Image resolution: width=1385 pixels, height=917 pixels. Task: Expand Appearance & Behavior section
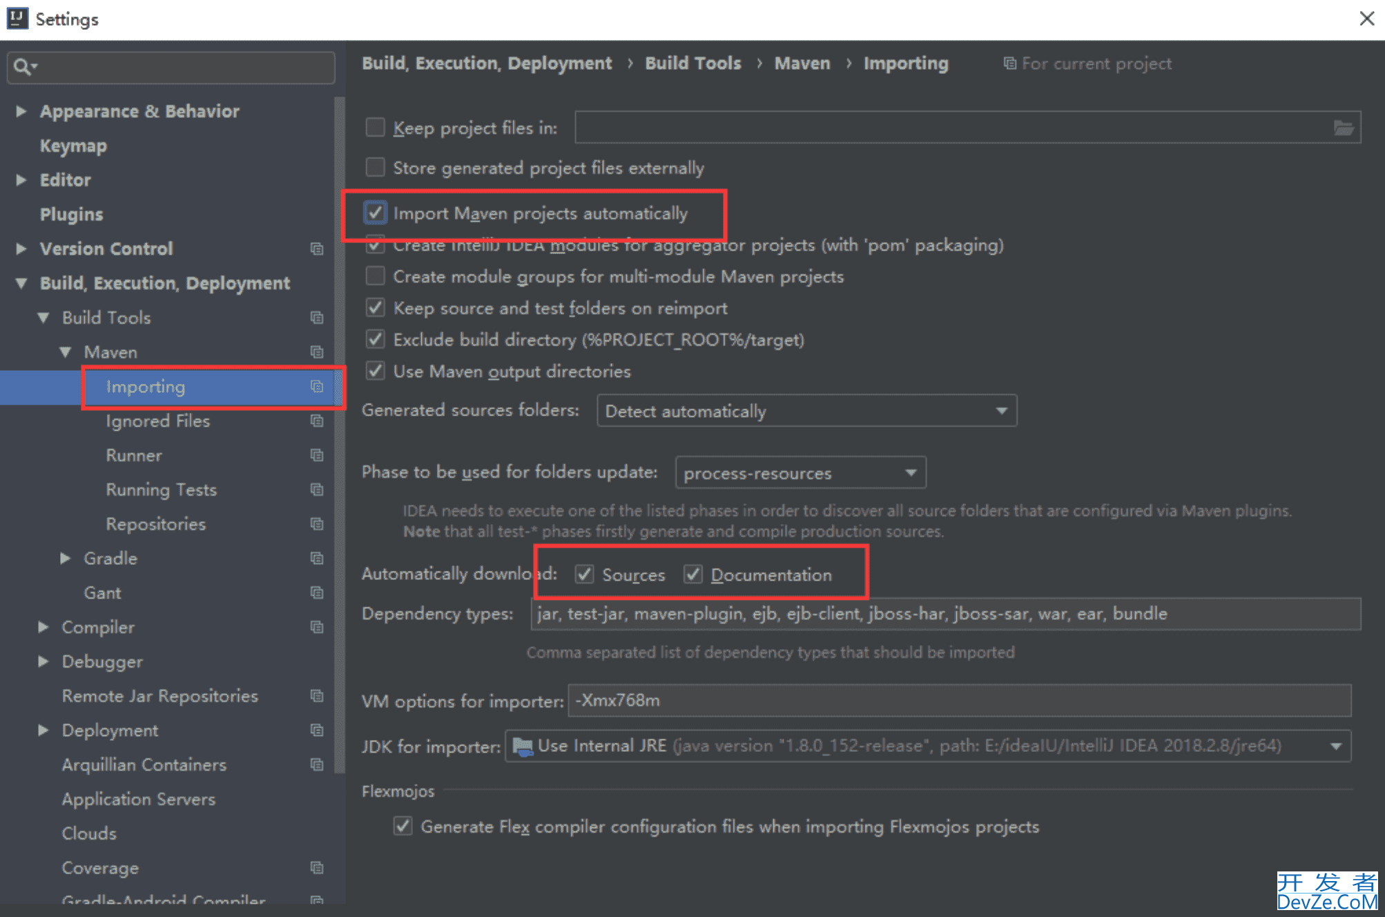pos(21,111)
